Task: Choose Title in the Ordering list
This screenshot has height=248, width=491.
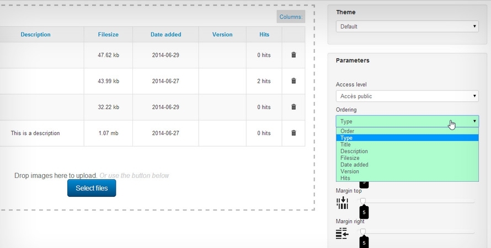Action: [407, 144]
